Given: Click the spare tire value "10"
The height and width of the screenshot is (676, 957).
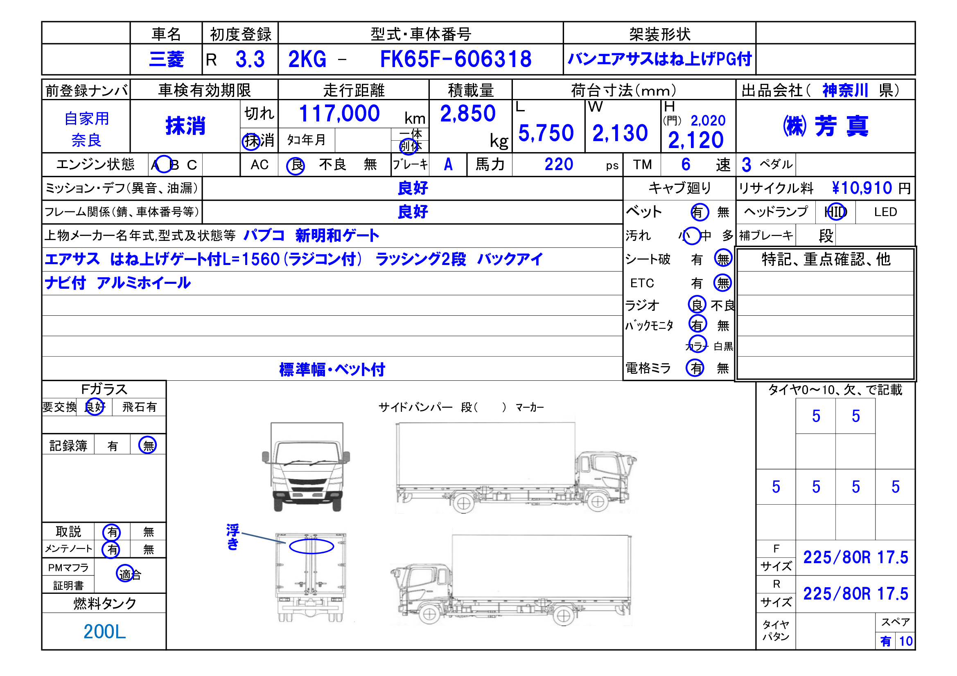Looking at the screenshot, I should coord(906,641).
